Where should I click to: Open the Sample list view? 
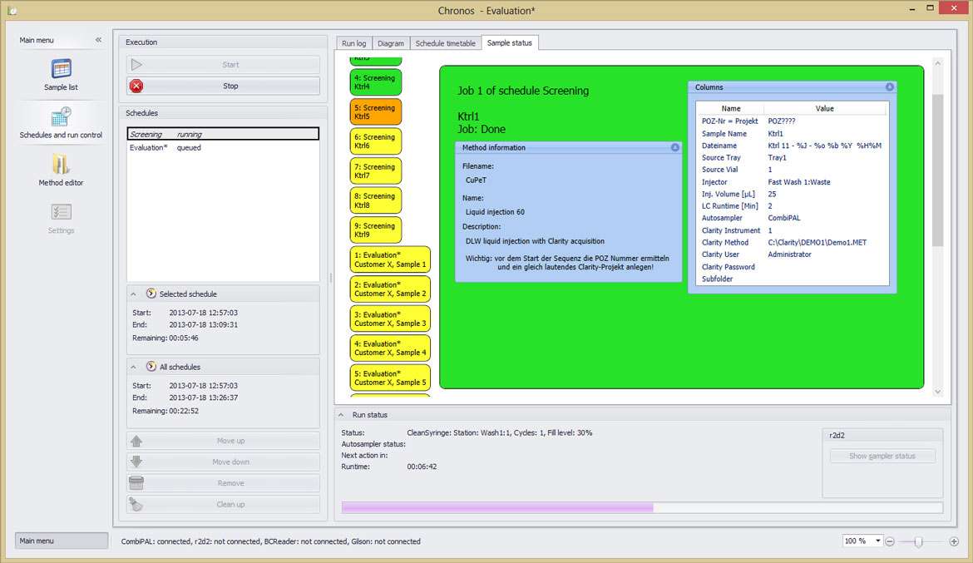(x=61, y=75)
